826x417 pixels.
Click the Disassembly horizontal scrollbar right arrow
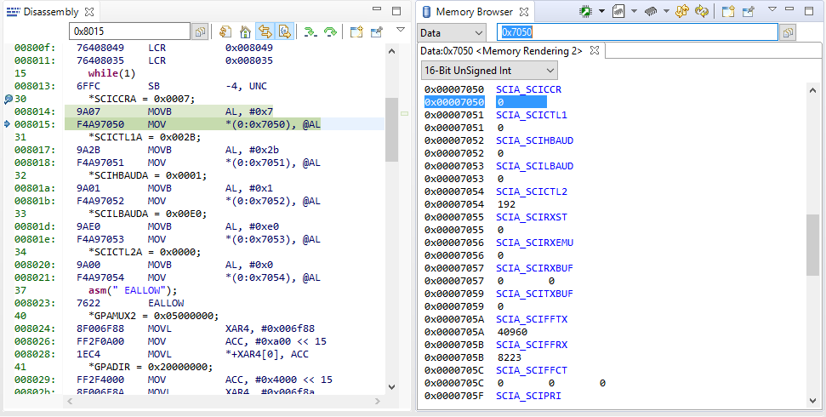377,401
